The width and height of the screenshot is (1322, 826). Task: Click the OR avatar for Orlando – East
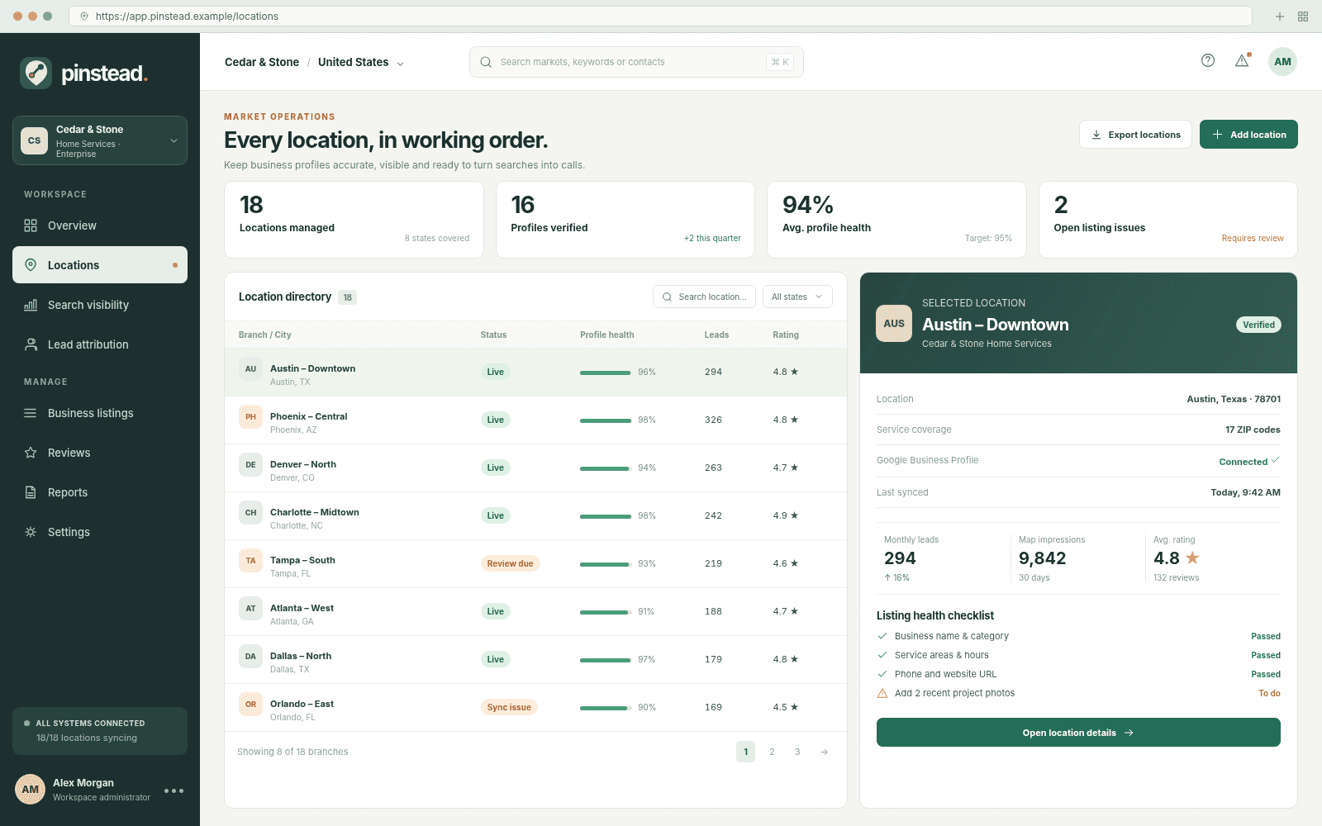250,705
